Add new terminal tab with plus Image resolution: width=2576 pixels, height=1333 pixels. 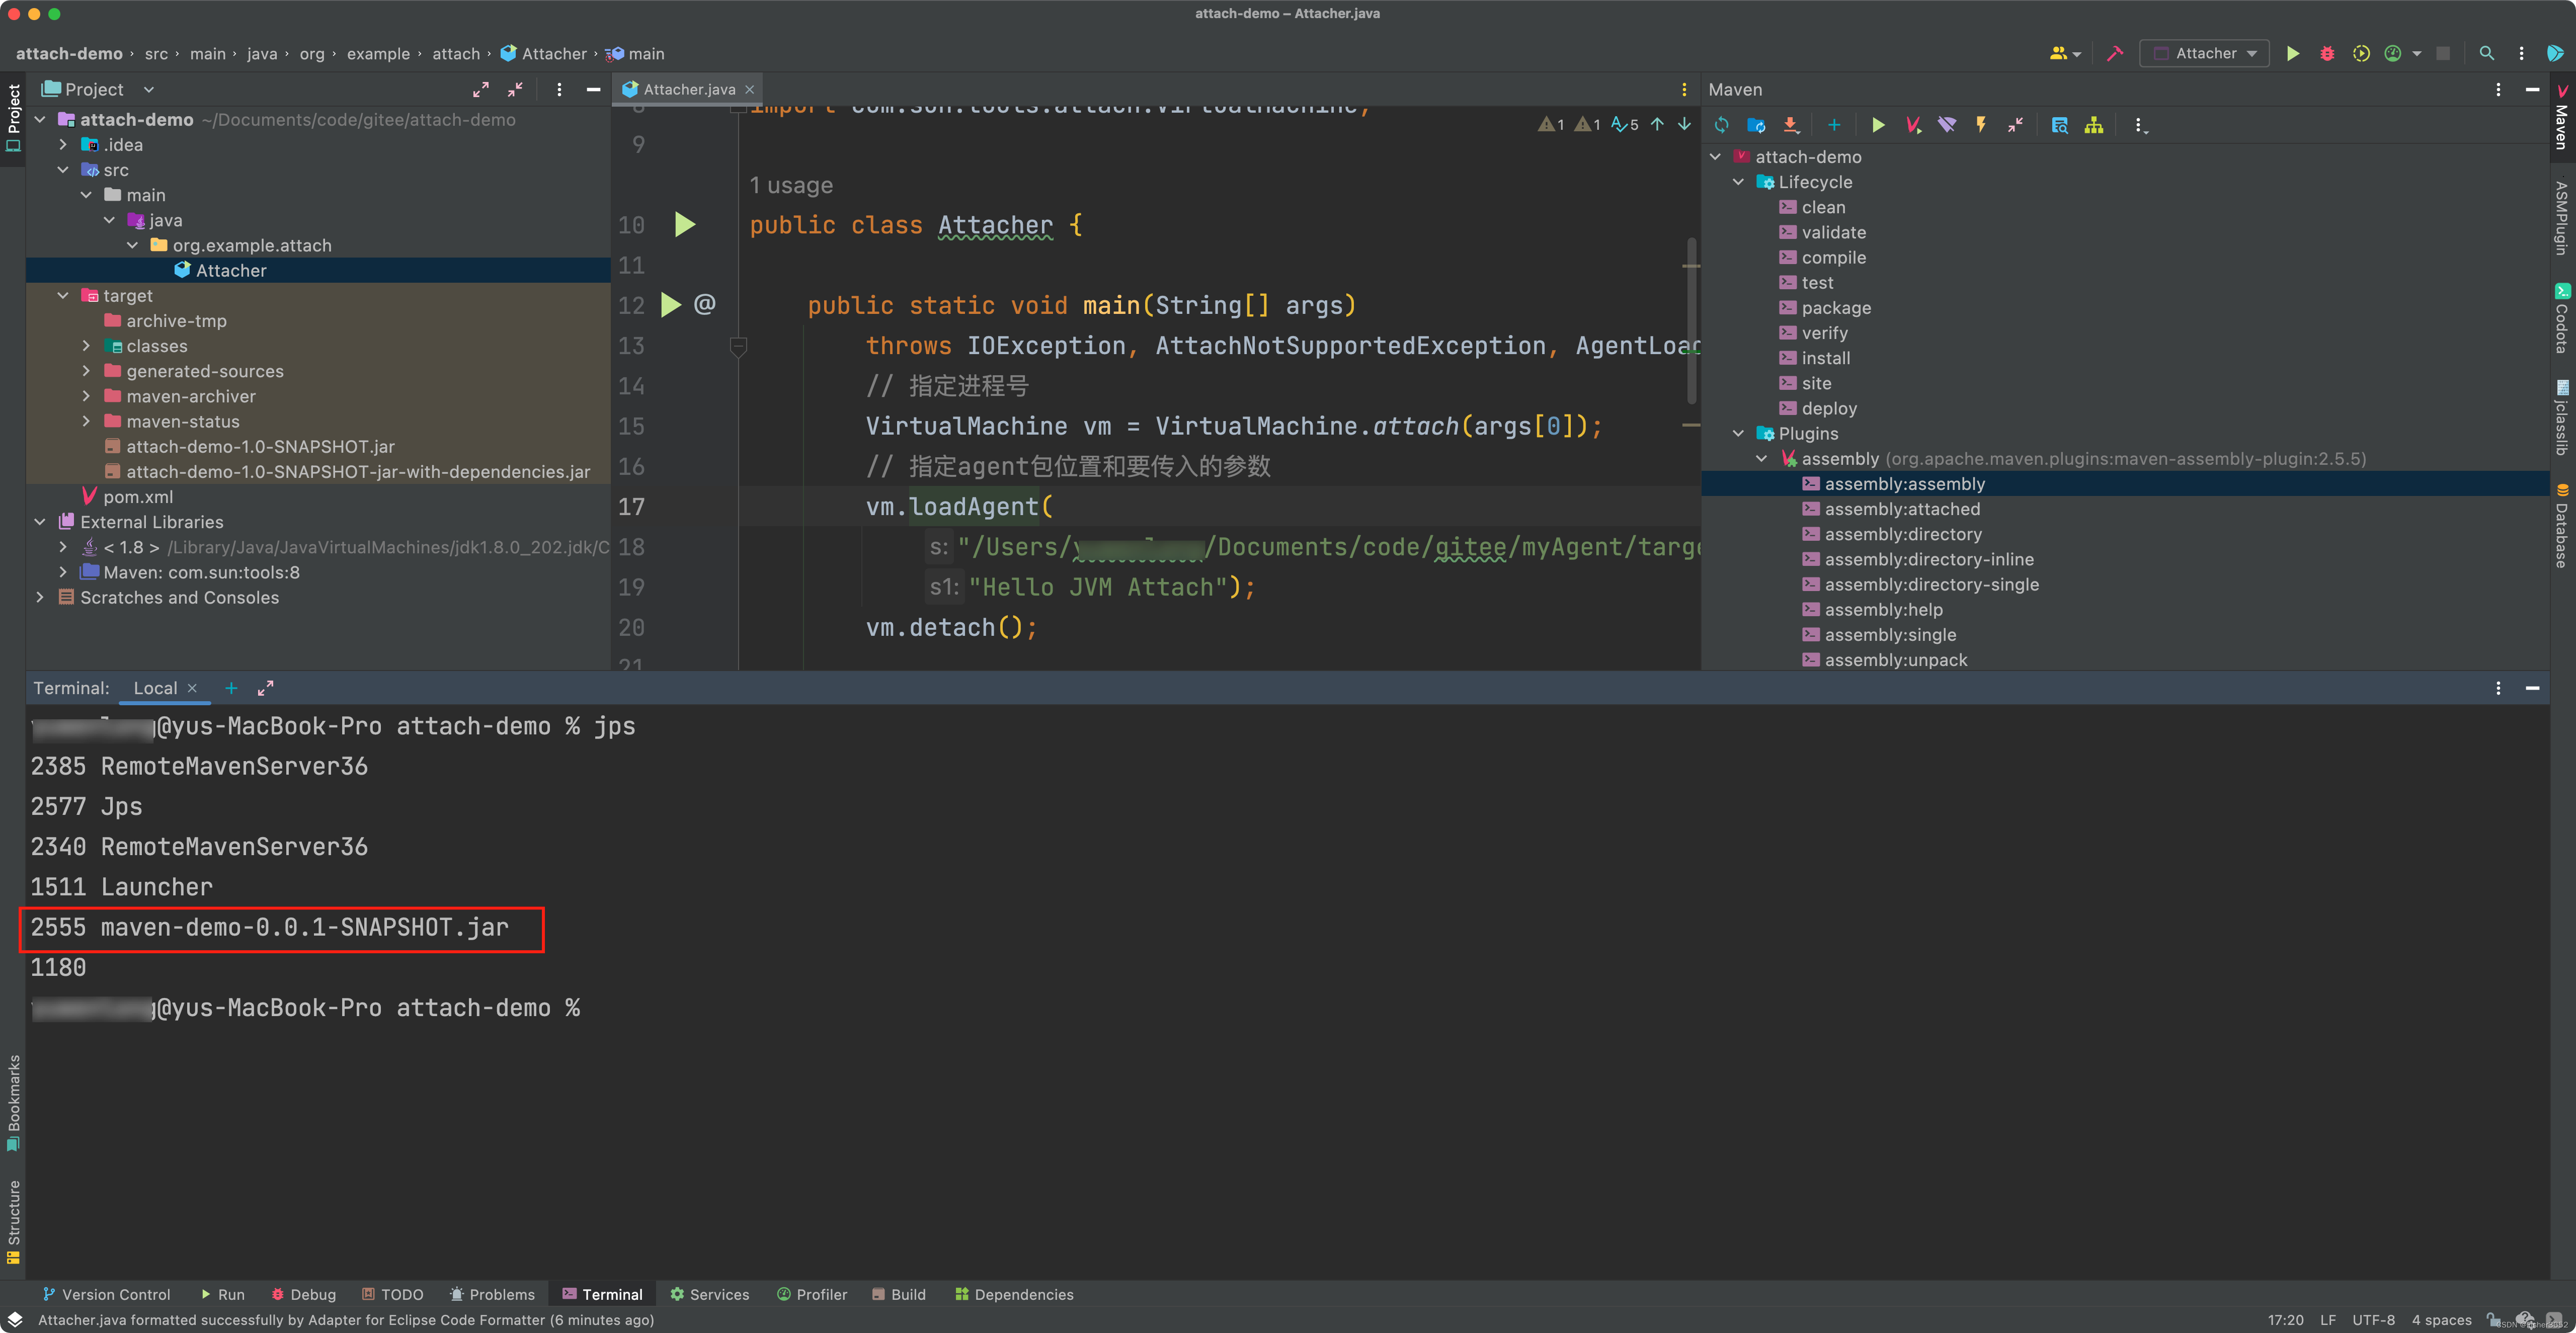[231, 688]
